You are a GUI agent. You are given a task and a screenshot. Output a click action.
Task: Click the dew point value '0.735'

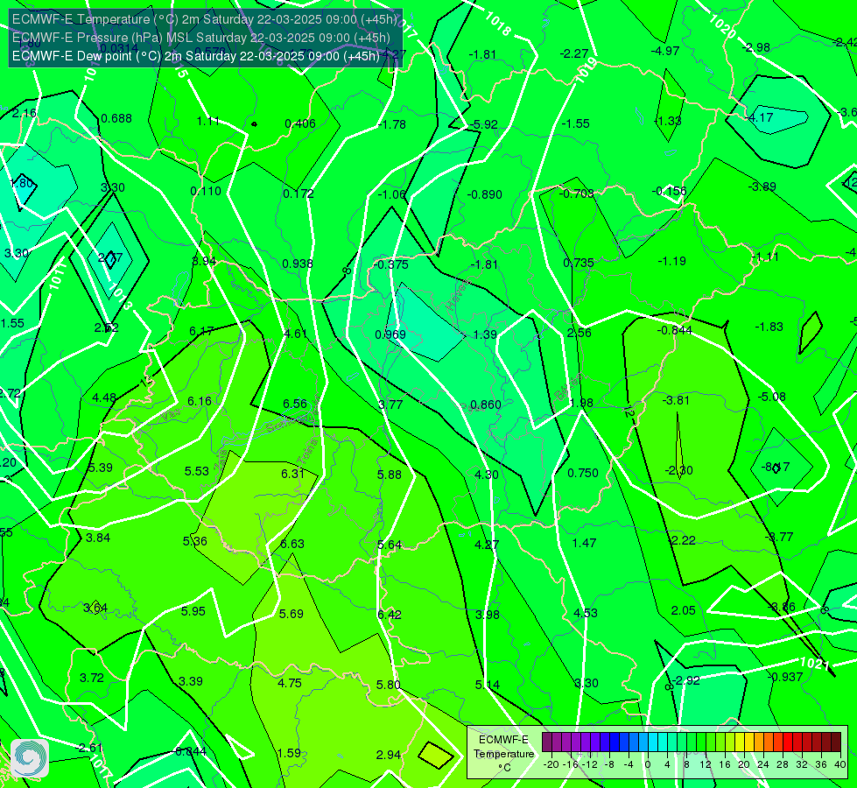coord(579,263)
